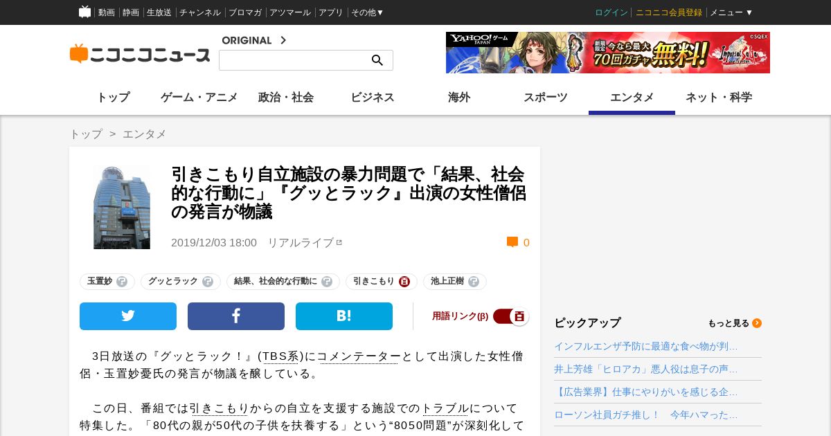Click question mark icon on グッとラック tag

click(208, 282)
